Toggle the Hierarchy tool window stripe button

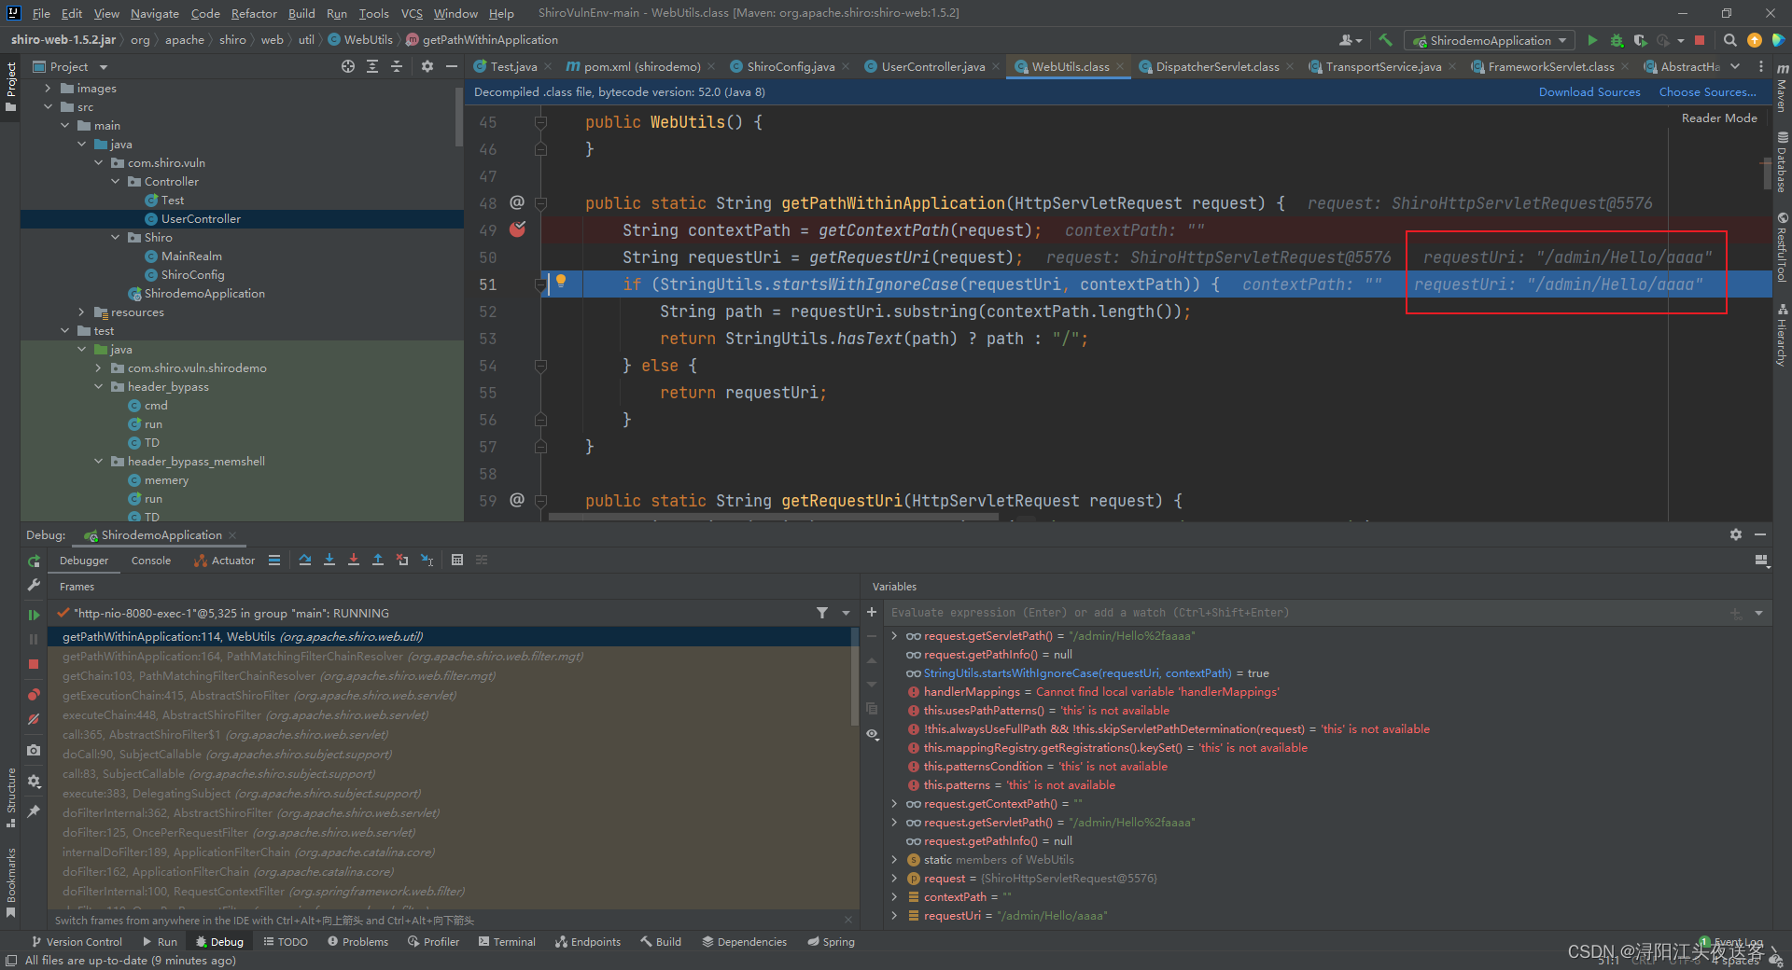(x=1783, y=334)
